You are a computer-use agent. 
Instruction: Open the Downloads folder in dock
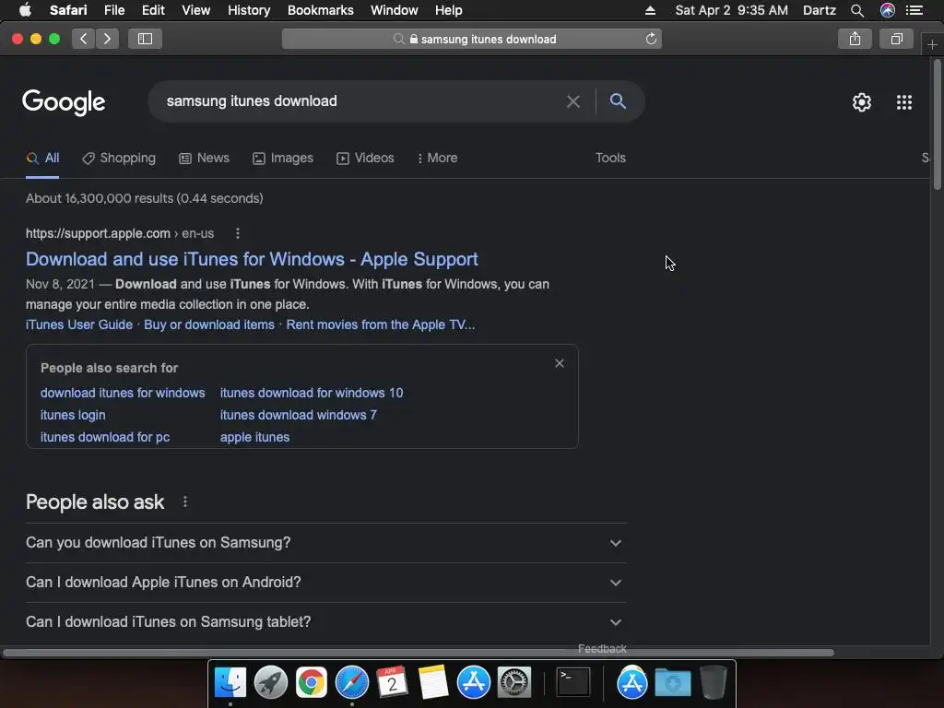click(672, 682)
